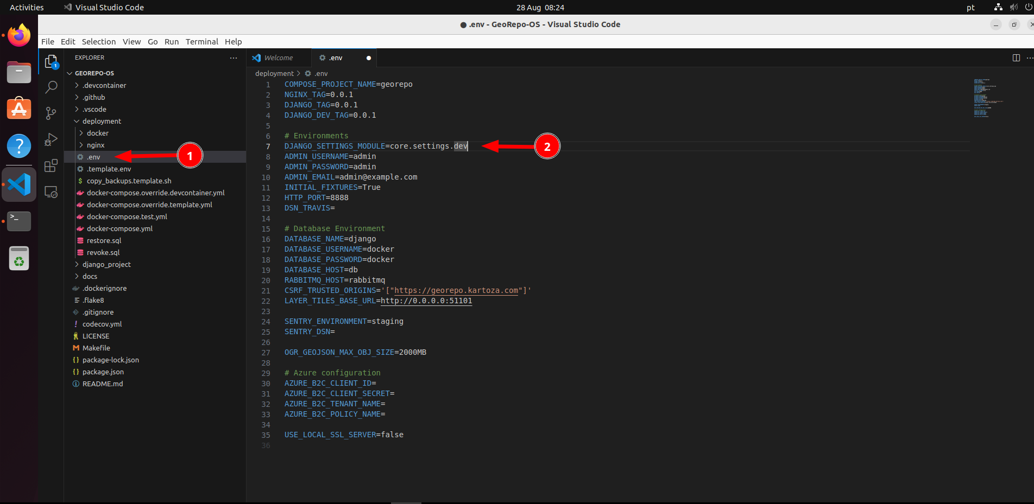
Task: Open the Run menu
Action: (172, 42)
